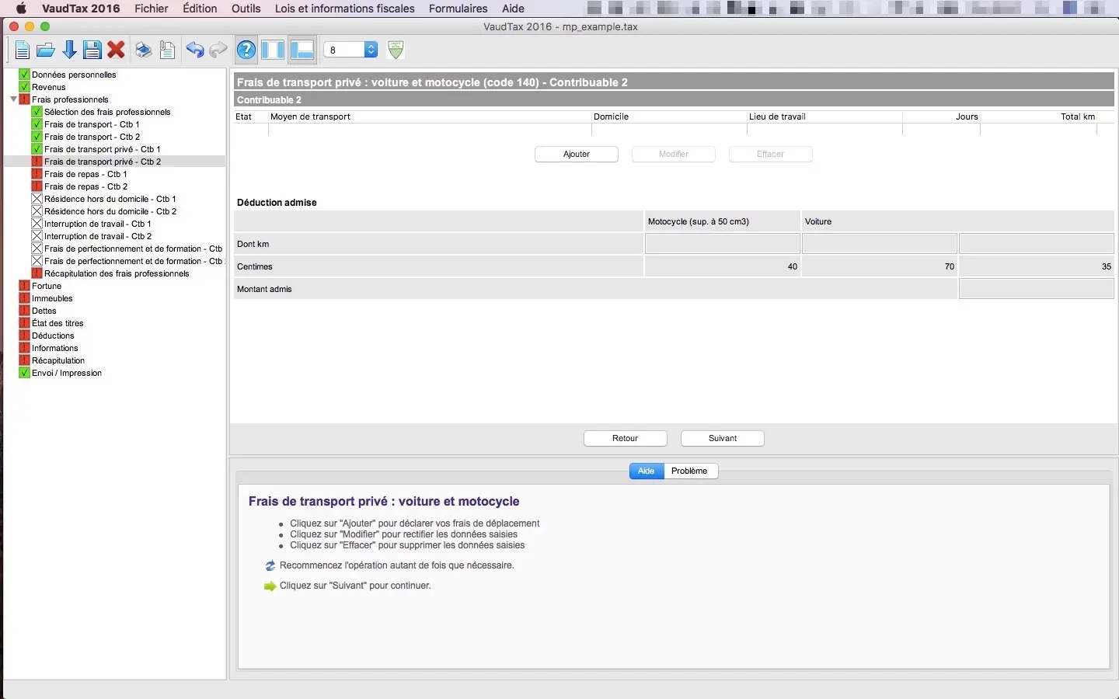The width and height of the screenshot is (1119, 699).
Task: Collapse the Frais professionnels tree node
Action: [13, 99]
